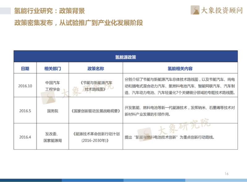Click the 《能源技术革命创新行动计划》 policy name
The image size is (247, 182).
click(x=96, y=137)
